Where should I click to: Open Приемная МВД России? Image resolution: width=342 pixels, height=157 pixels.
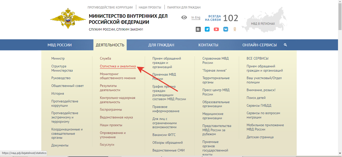pyautogui.click(x=164, y=76)
